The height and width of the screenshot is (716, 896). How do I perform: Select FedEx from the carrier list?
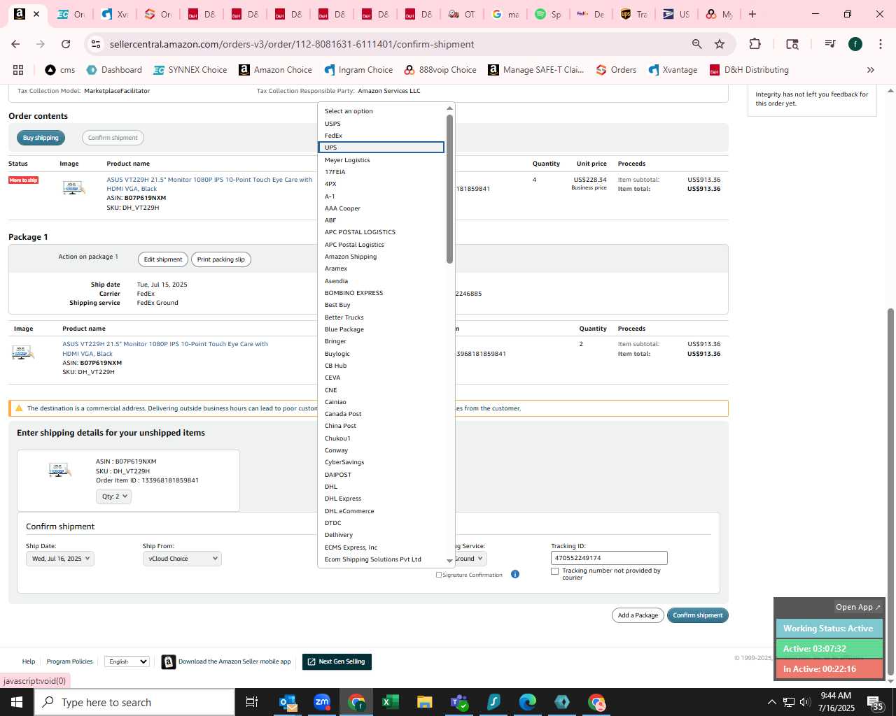(381, 136)
